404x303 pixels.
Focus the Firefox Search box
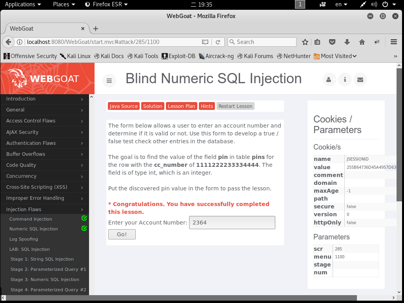[x=262, y=42]
